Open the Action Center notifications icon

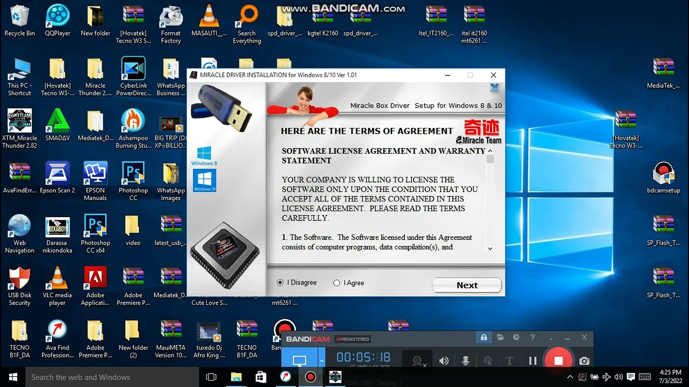(x=630, y=377)
